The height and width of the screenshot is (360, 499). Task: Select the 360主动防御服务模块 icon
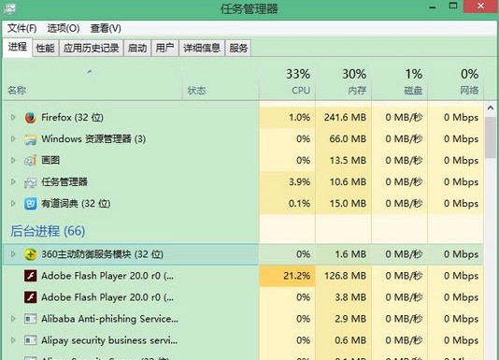pyautogui.click(x=30, y=254)
